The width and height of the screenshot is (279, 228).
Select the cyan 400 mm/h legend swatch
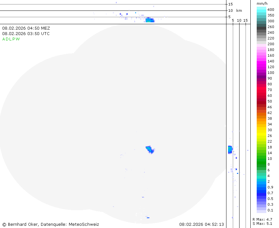tap(261, 9)
